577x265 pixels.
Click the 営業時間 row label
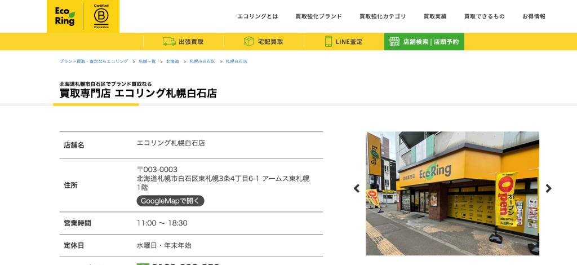click(77, 223)
